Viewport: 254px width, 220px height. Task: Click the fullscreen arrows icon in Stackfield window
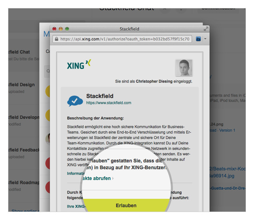206,29
